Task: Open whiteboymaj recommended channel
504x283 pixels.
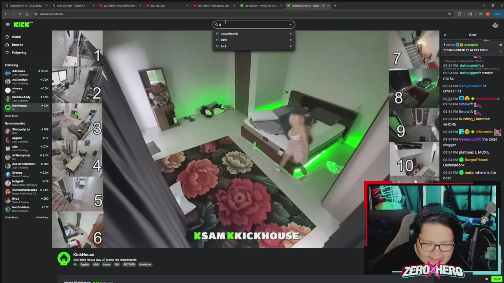Action: click(26, 156)
